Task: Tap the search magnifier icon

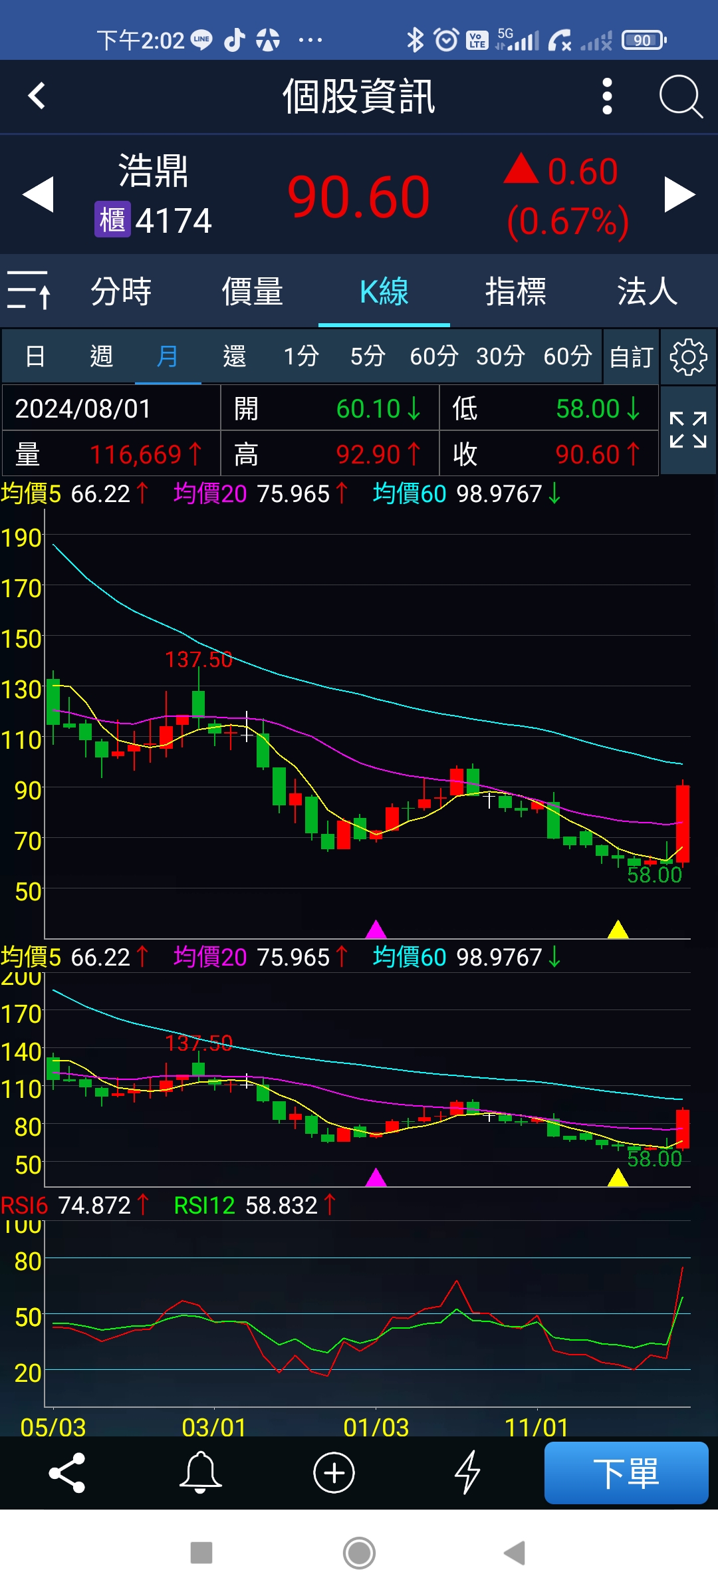Action: point(680,96)
